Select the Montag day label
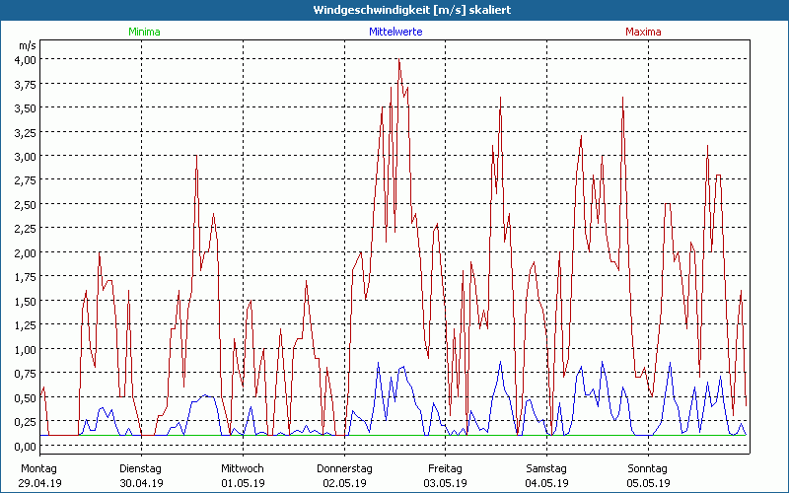 (39, 468)
